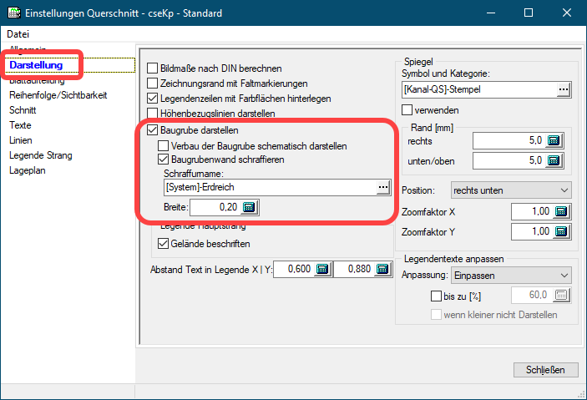Uncheck Baugrube darstellen checkbox
Screen dimensions: 587x400
click(x=152, y=130)
